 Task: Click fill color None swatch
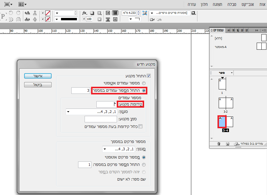48,13
